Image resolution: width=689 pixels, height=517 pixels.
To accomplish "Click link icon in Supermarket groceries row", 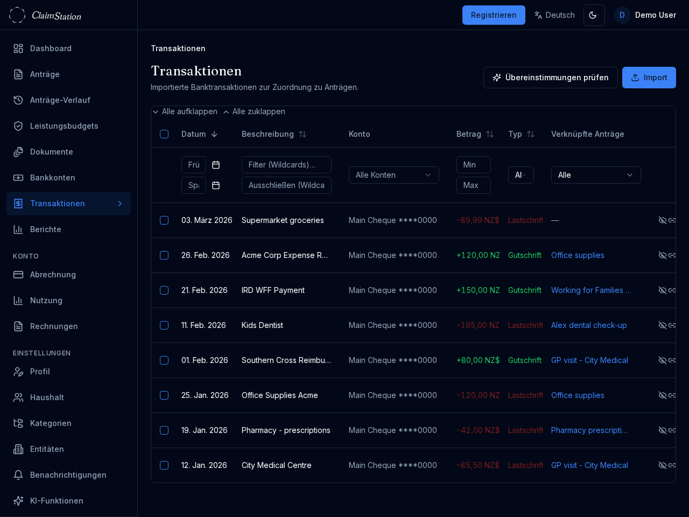I will pyautogui.click(x=672, y=220).
